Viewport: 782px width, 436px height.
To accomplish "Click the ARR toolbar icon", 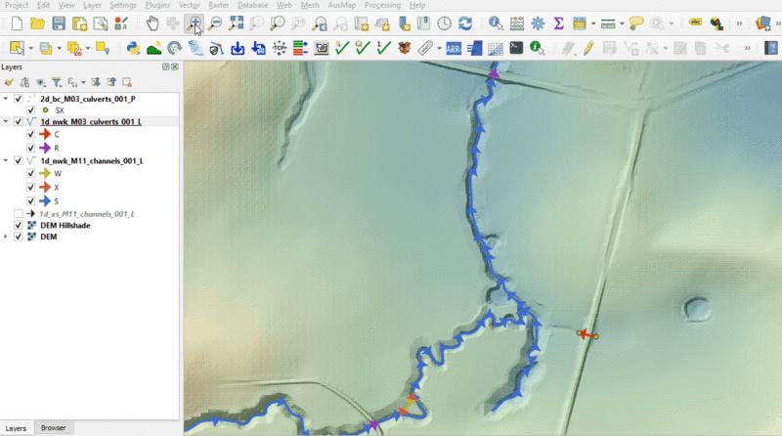I will tap(454, 47).
